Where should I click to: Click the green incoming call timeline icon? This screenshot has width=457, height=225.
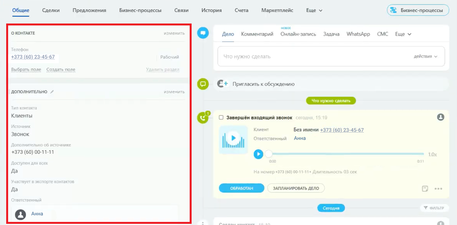coord(203,118)
